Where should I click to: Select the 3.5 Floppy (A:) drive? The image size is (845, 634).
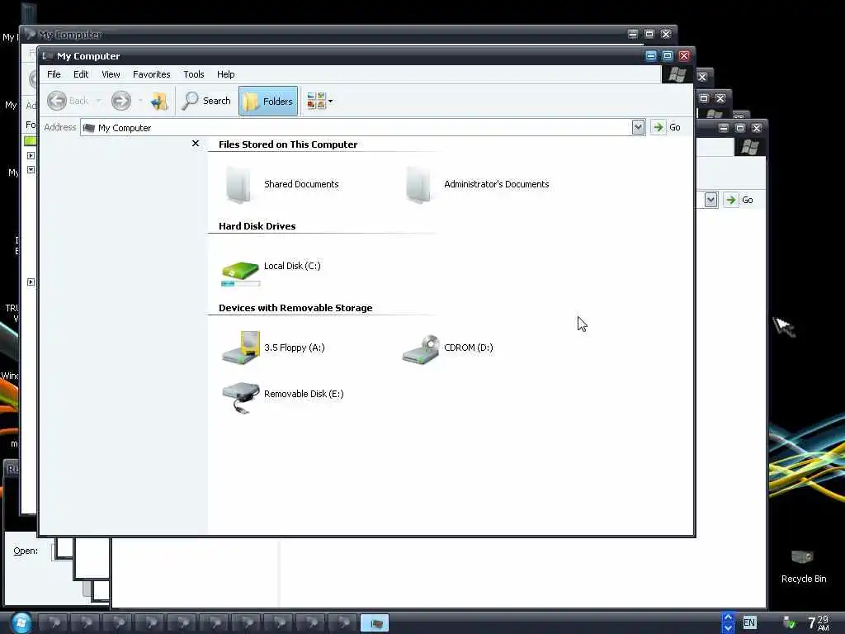[274, 348]
